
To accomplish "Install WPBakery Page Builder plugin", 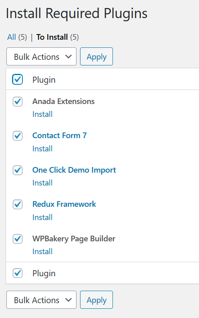I will click(42, 251).
